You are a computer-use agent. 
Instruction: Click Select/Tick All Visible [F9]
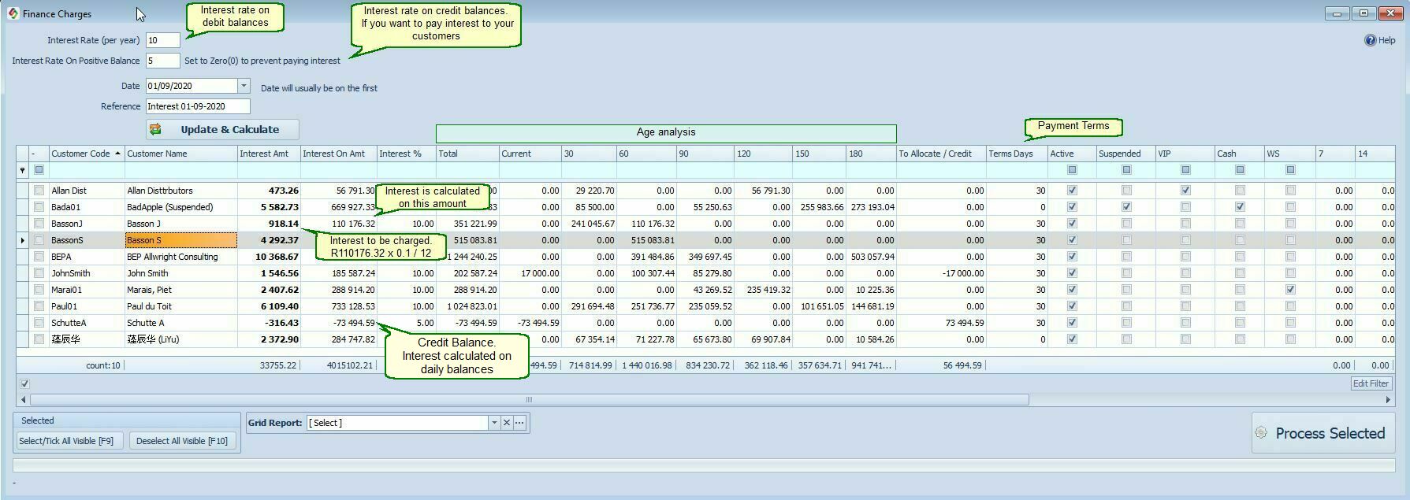click(x=70, y=441)
